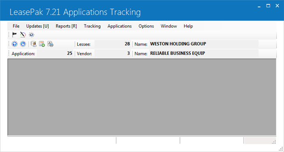Open the Updates [U] menu
The image size is (284, 152).
[x=38, y=26]
